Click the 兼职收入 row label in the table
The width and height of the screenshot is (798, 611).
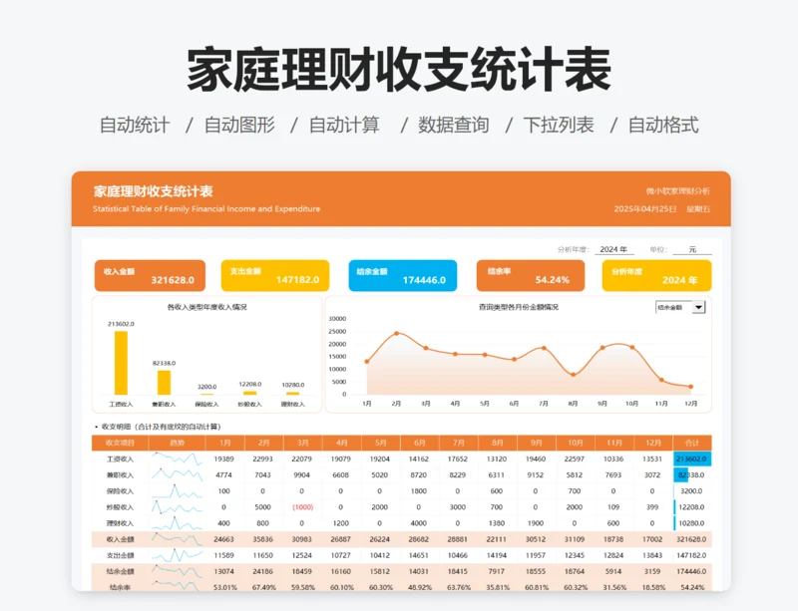point(120,475)
